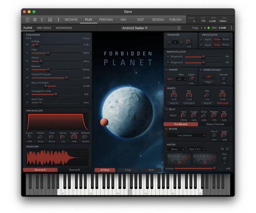Toggle the left sidebar panel icon

(x=43, y=20)
